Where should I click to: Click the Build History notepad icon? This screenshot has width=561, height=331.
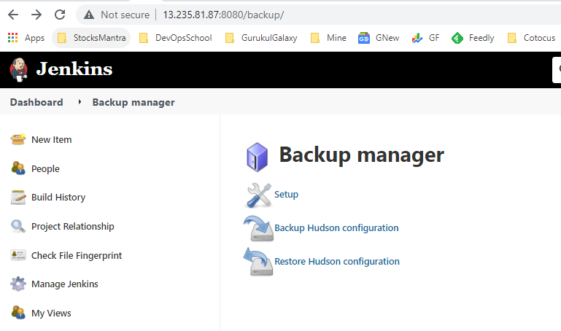pos(18,197)
